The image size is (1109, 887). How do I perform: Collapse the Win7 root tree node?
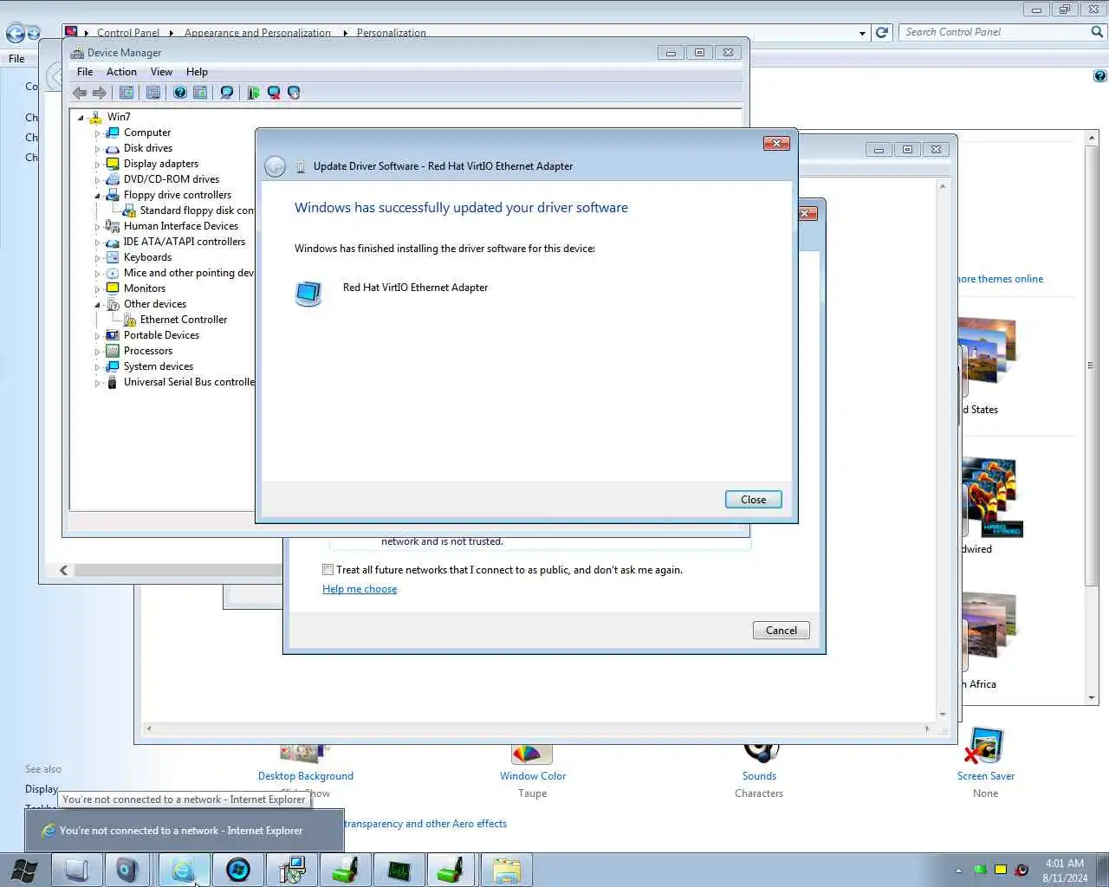click(x=81, y=118)
